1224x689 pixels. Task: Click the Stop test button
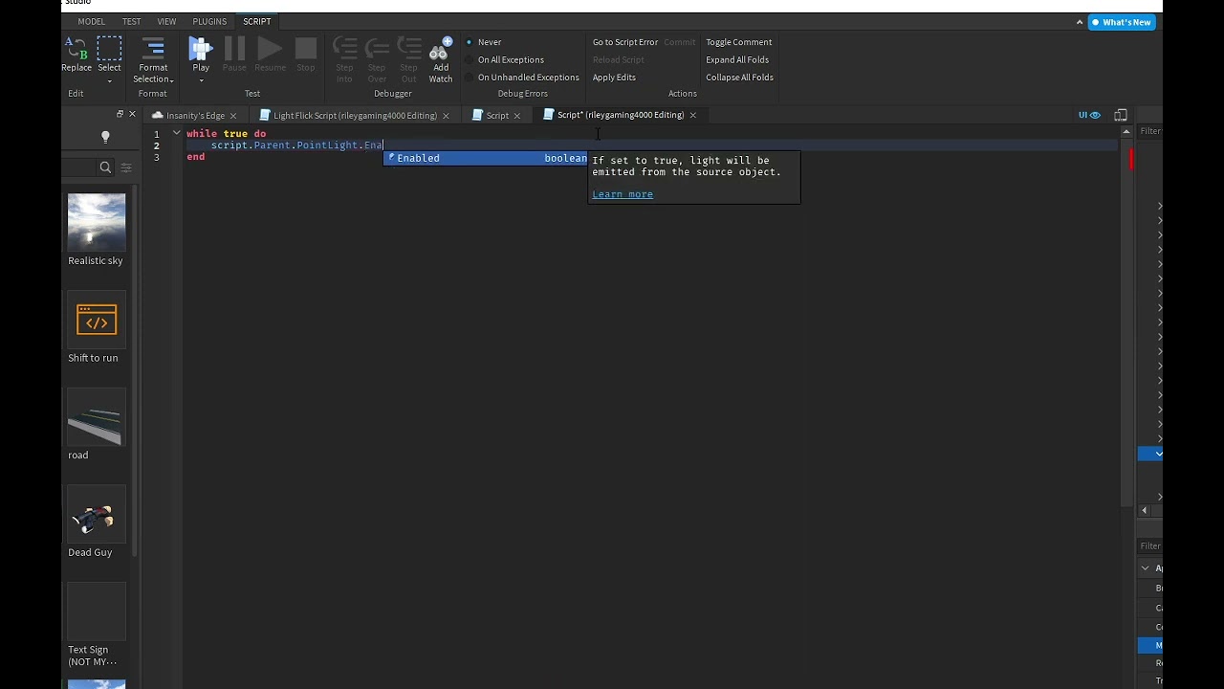306,54
